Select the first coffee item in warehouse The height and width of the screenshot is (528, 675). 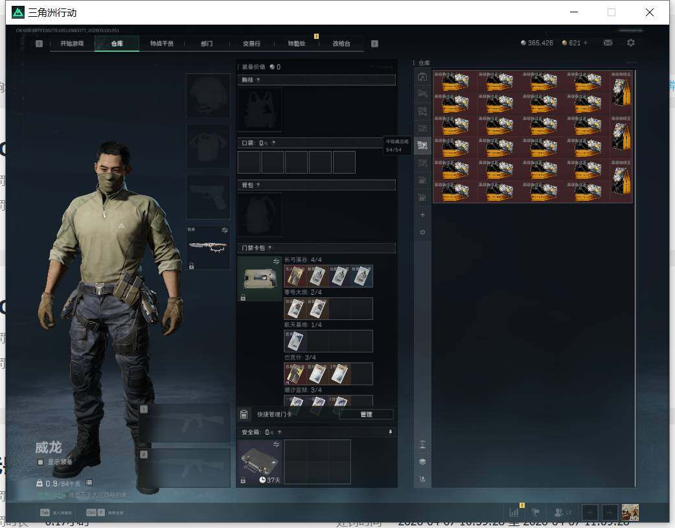[x=455, y=82]
